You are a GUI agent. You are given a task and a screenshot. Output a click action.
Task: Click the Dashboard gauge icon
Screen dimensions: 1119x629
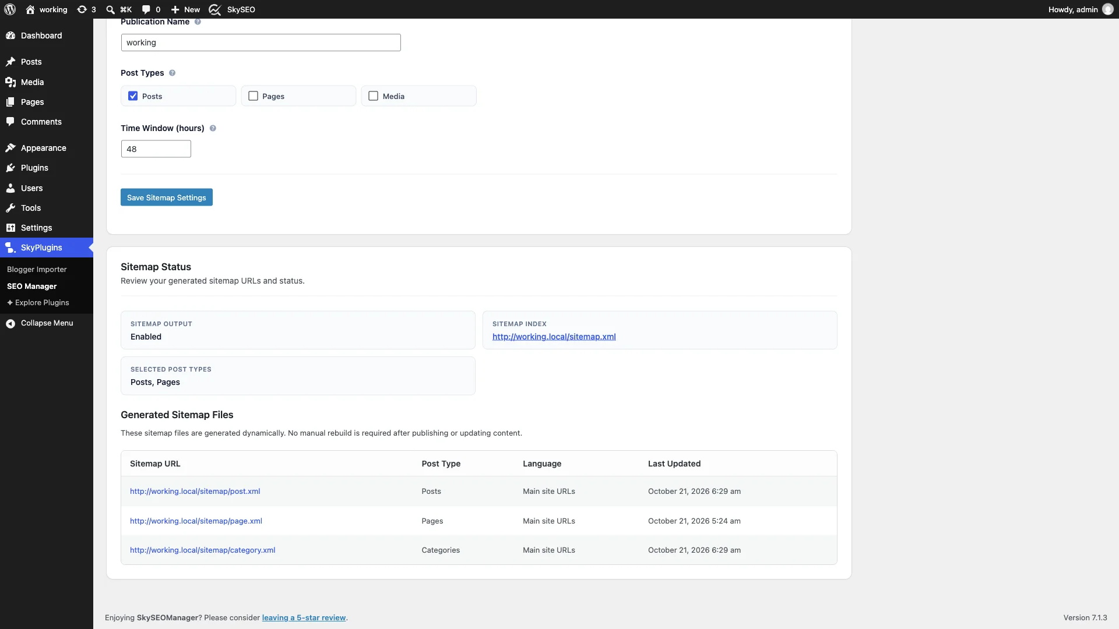(x=10, y=36)
